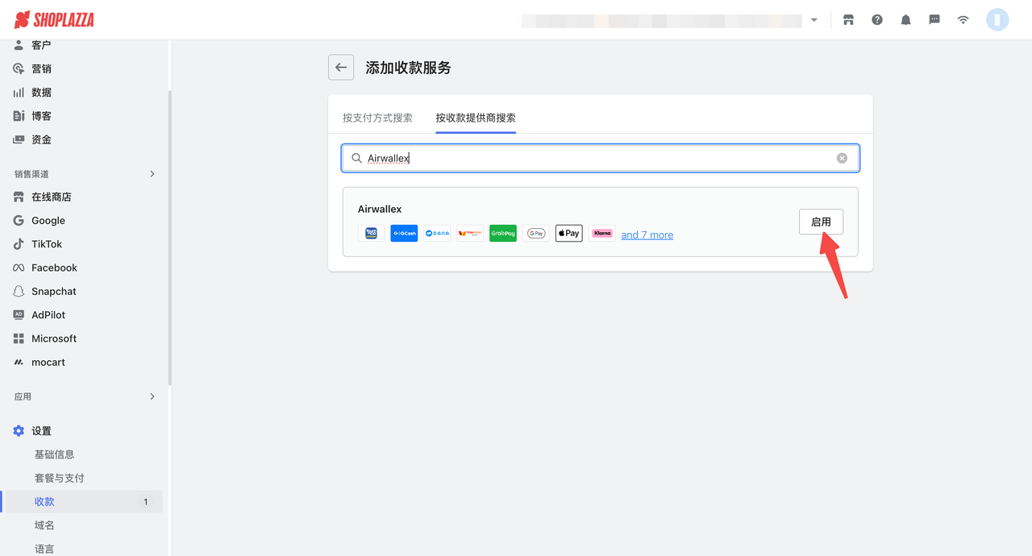Screen dimensions: 1032x556
Task: Open the storefront preview icon
Action: pos(848,19)
